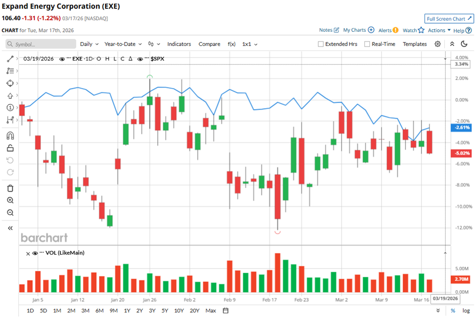
Task: Open the calendar date range picker
Action: pos(226,310)
